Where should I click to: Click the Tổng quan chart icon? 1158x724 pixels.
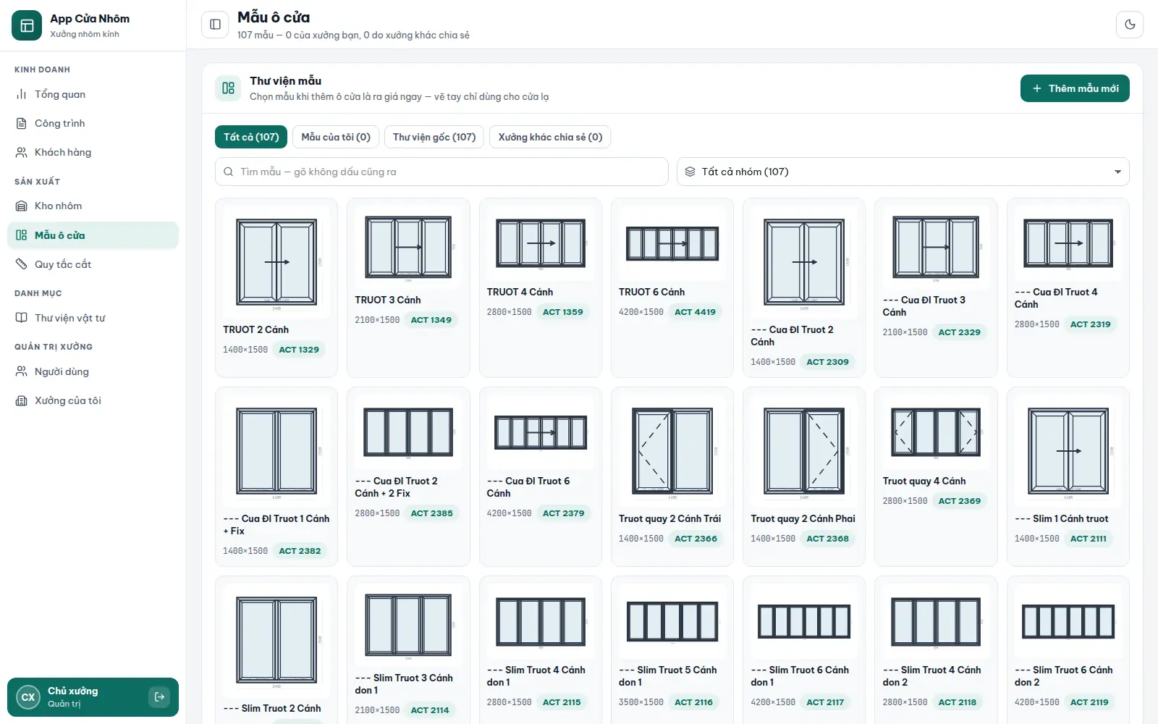tap(22, 94)
